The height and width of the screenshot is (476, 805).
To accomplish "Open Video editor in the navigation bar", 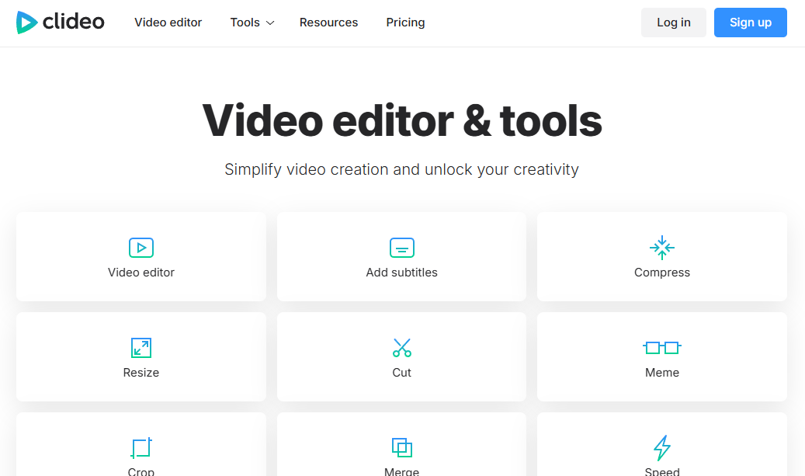I will point(168,23).
